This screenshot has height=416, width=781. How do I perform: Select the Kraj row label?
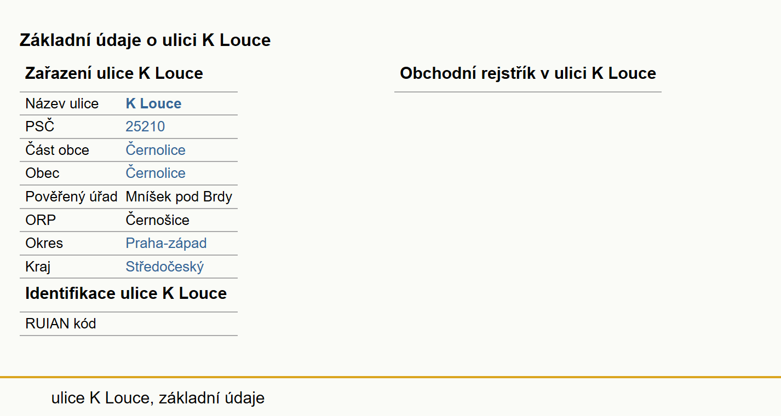coord(38,267)
